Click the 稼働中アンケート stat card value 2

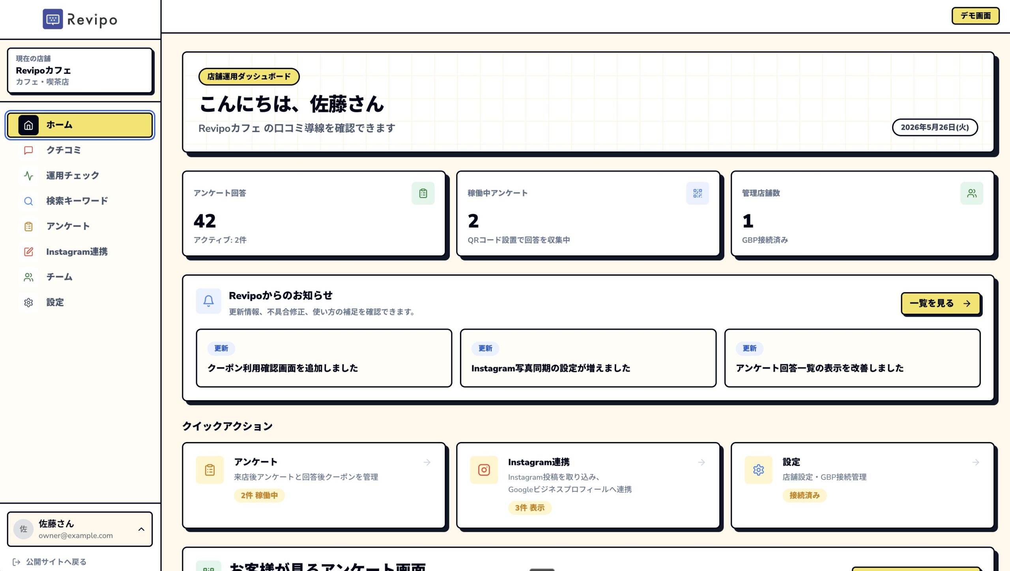[x=473, y=221]
